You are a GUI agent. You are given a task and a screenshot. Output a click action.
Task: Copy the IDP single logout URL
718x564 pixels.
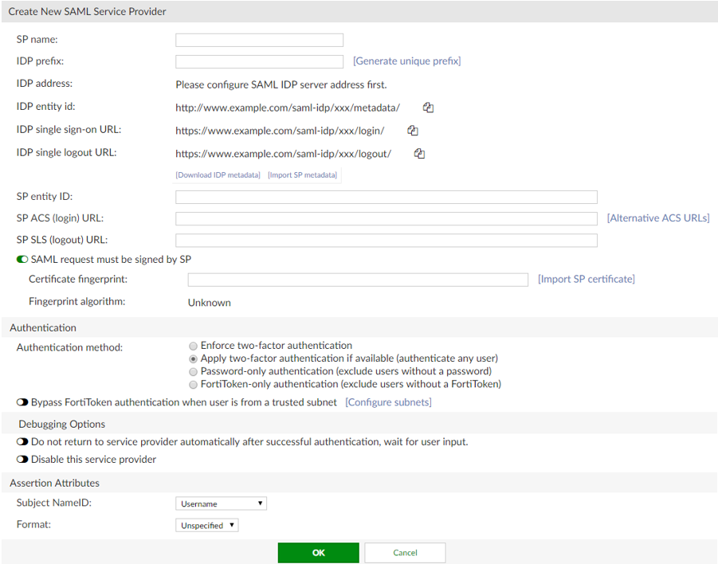419,152
